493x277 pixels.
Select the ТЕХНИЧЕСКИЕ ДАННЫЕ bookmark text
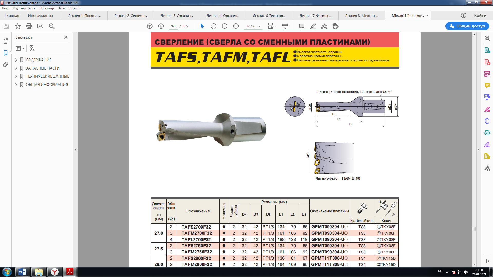pos(47,76)
